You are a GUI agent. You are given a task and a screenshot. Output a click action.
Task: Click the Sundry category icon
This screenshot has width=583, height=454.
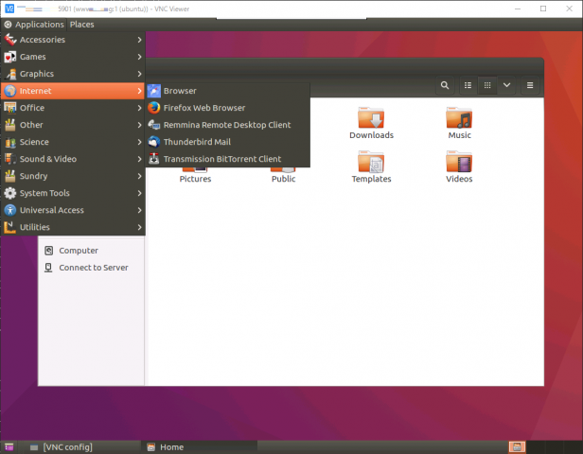click(10, 176)
